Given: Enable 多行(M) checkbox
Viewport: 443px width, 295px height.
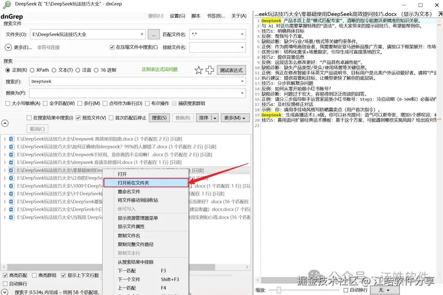Looking at the screenshot, I should (x=80, y=104).
